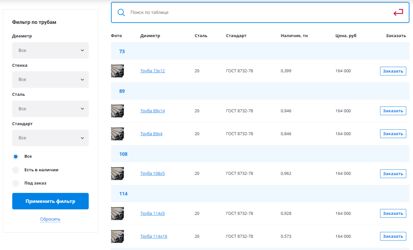Order Труба 114x5 with the Заказать button
413x250 pixels.
[x=393, y=213]
